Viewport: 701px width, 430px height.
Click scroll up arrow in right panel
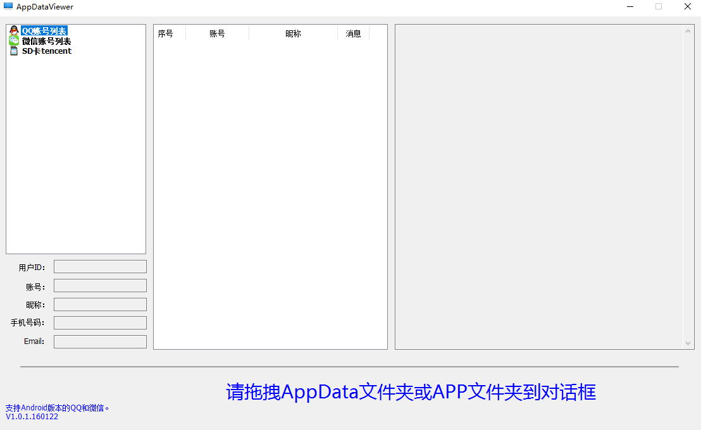coord(688,31)
